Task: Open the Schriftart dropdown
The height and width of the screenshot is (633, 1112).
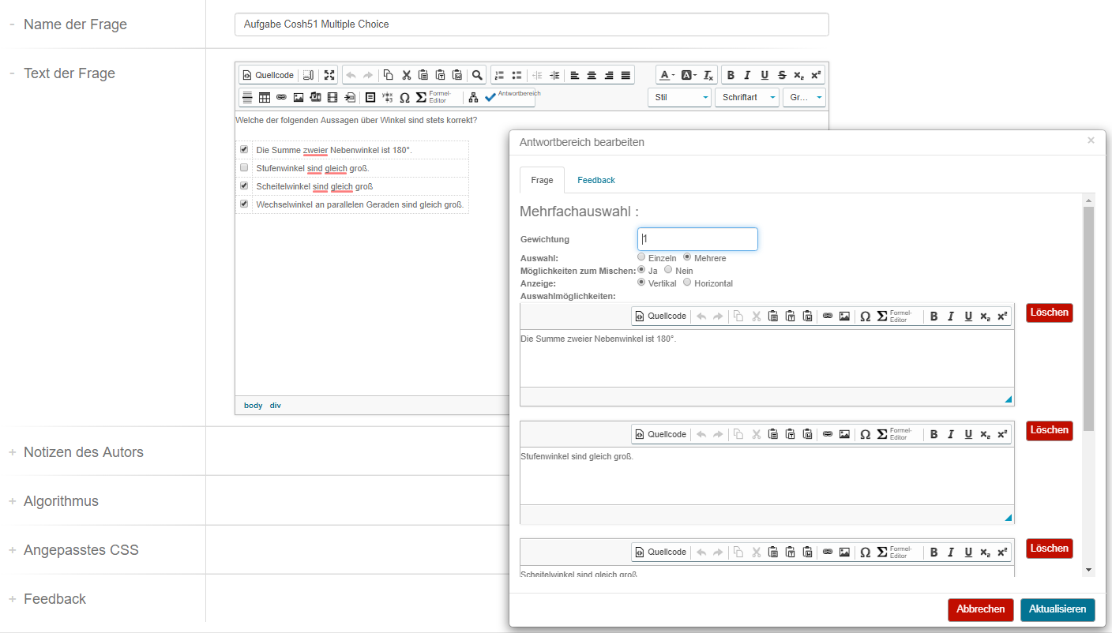Action: (x=746, y=98)
